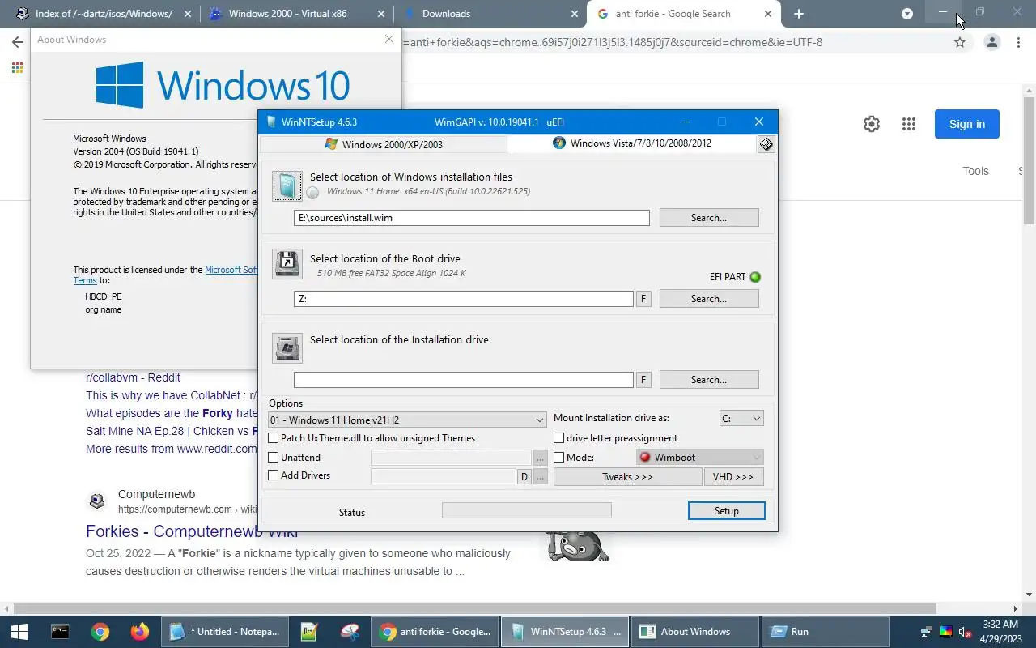Enable the Unattend checkbox
This screenshot has width=1036, height=648.
(274, 458)
